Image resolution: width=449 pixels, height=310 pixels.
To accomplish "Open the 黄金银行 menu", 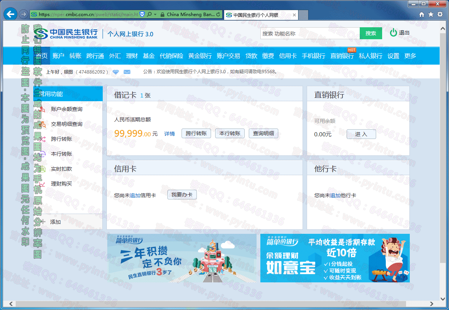I will (x=200, y=56).
